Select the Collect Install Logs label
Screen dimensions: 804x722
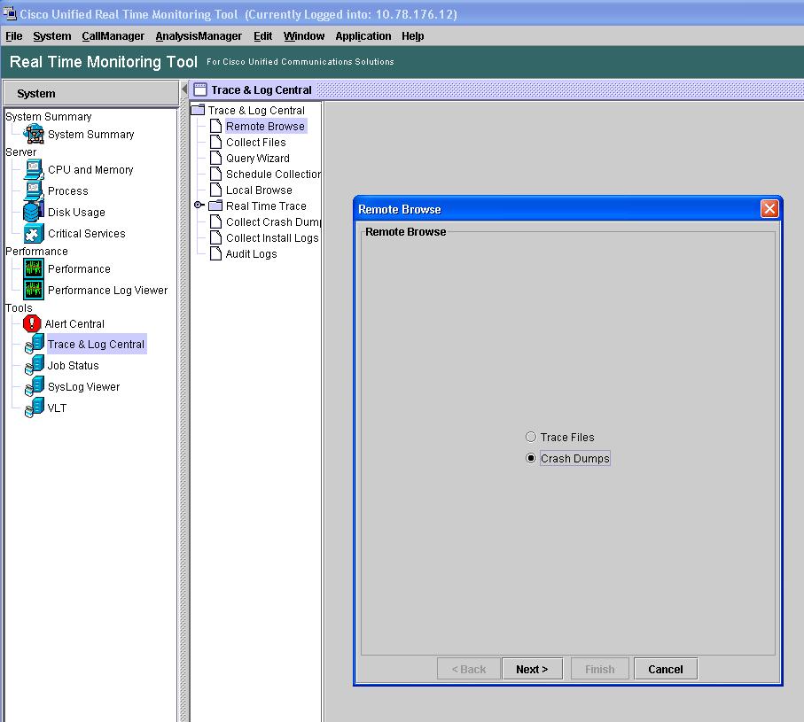(x=272, y=237)
